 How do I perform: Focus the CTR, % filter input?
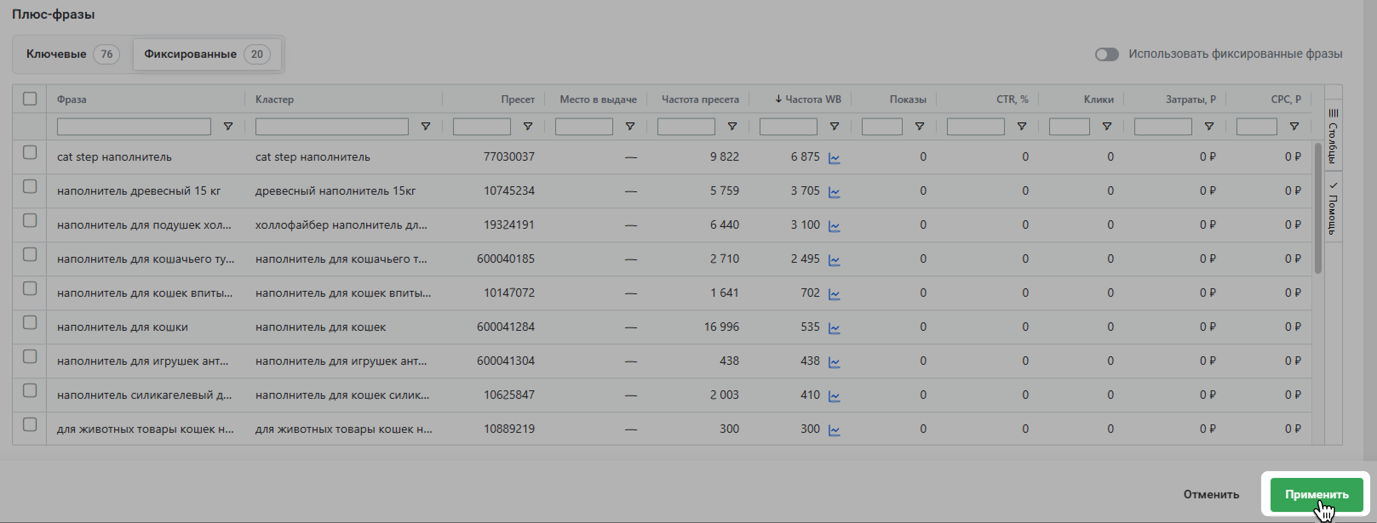[x=975, y=126]
